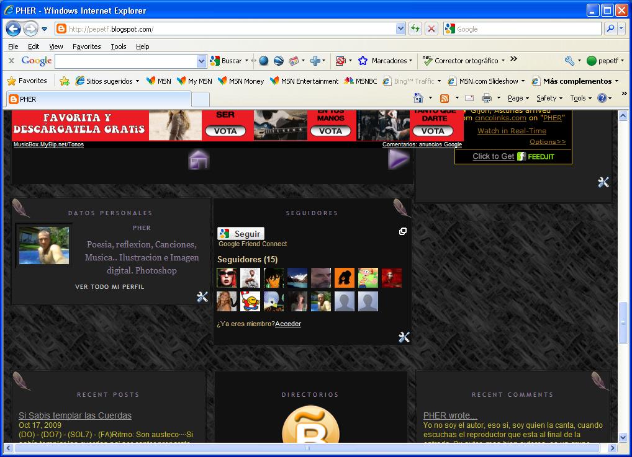This screenshot has width=632, height=457.
Task: Click the purple house home icon on blog
Action: (199, 159)
